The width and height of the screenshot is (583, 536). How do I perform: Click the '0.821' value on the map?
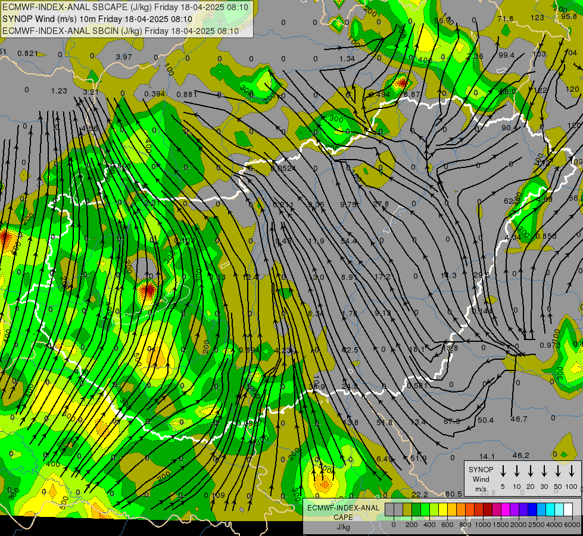tap(27, 54)
